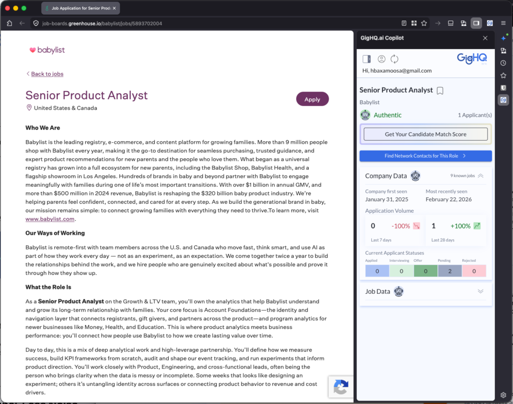Click the reCAPTCHA badge
Viewport: 513px width, 404px height.
(341, 387)
